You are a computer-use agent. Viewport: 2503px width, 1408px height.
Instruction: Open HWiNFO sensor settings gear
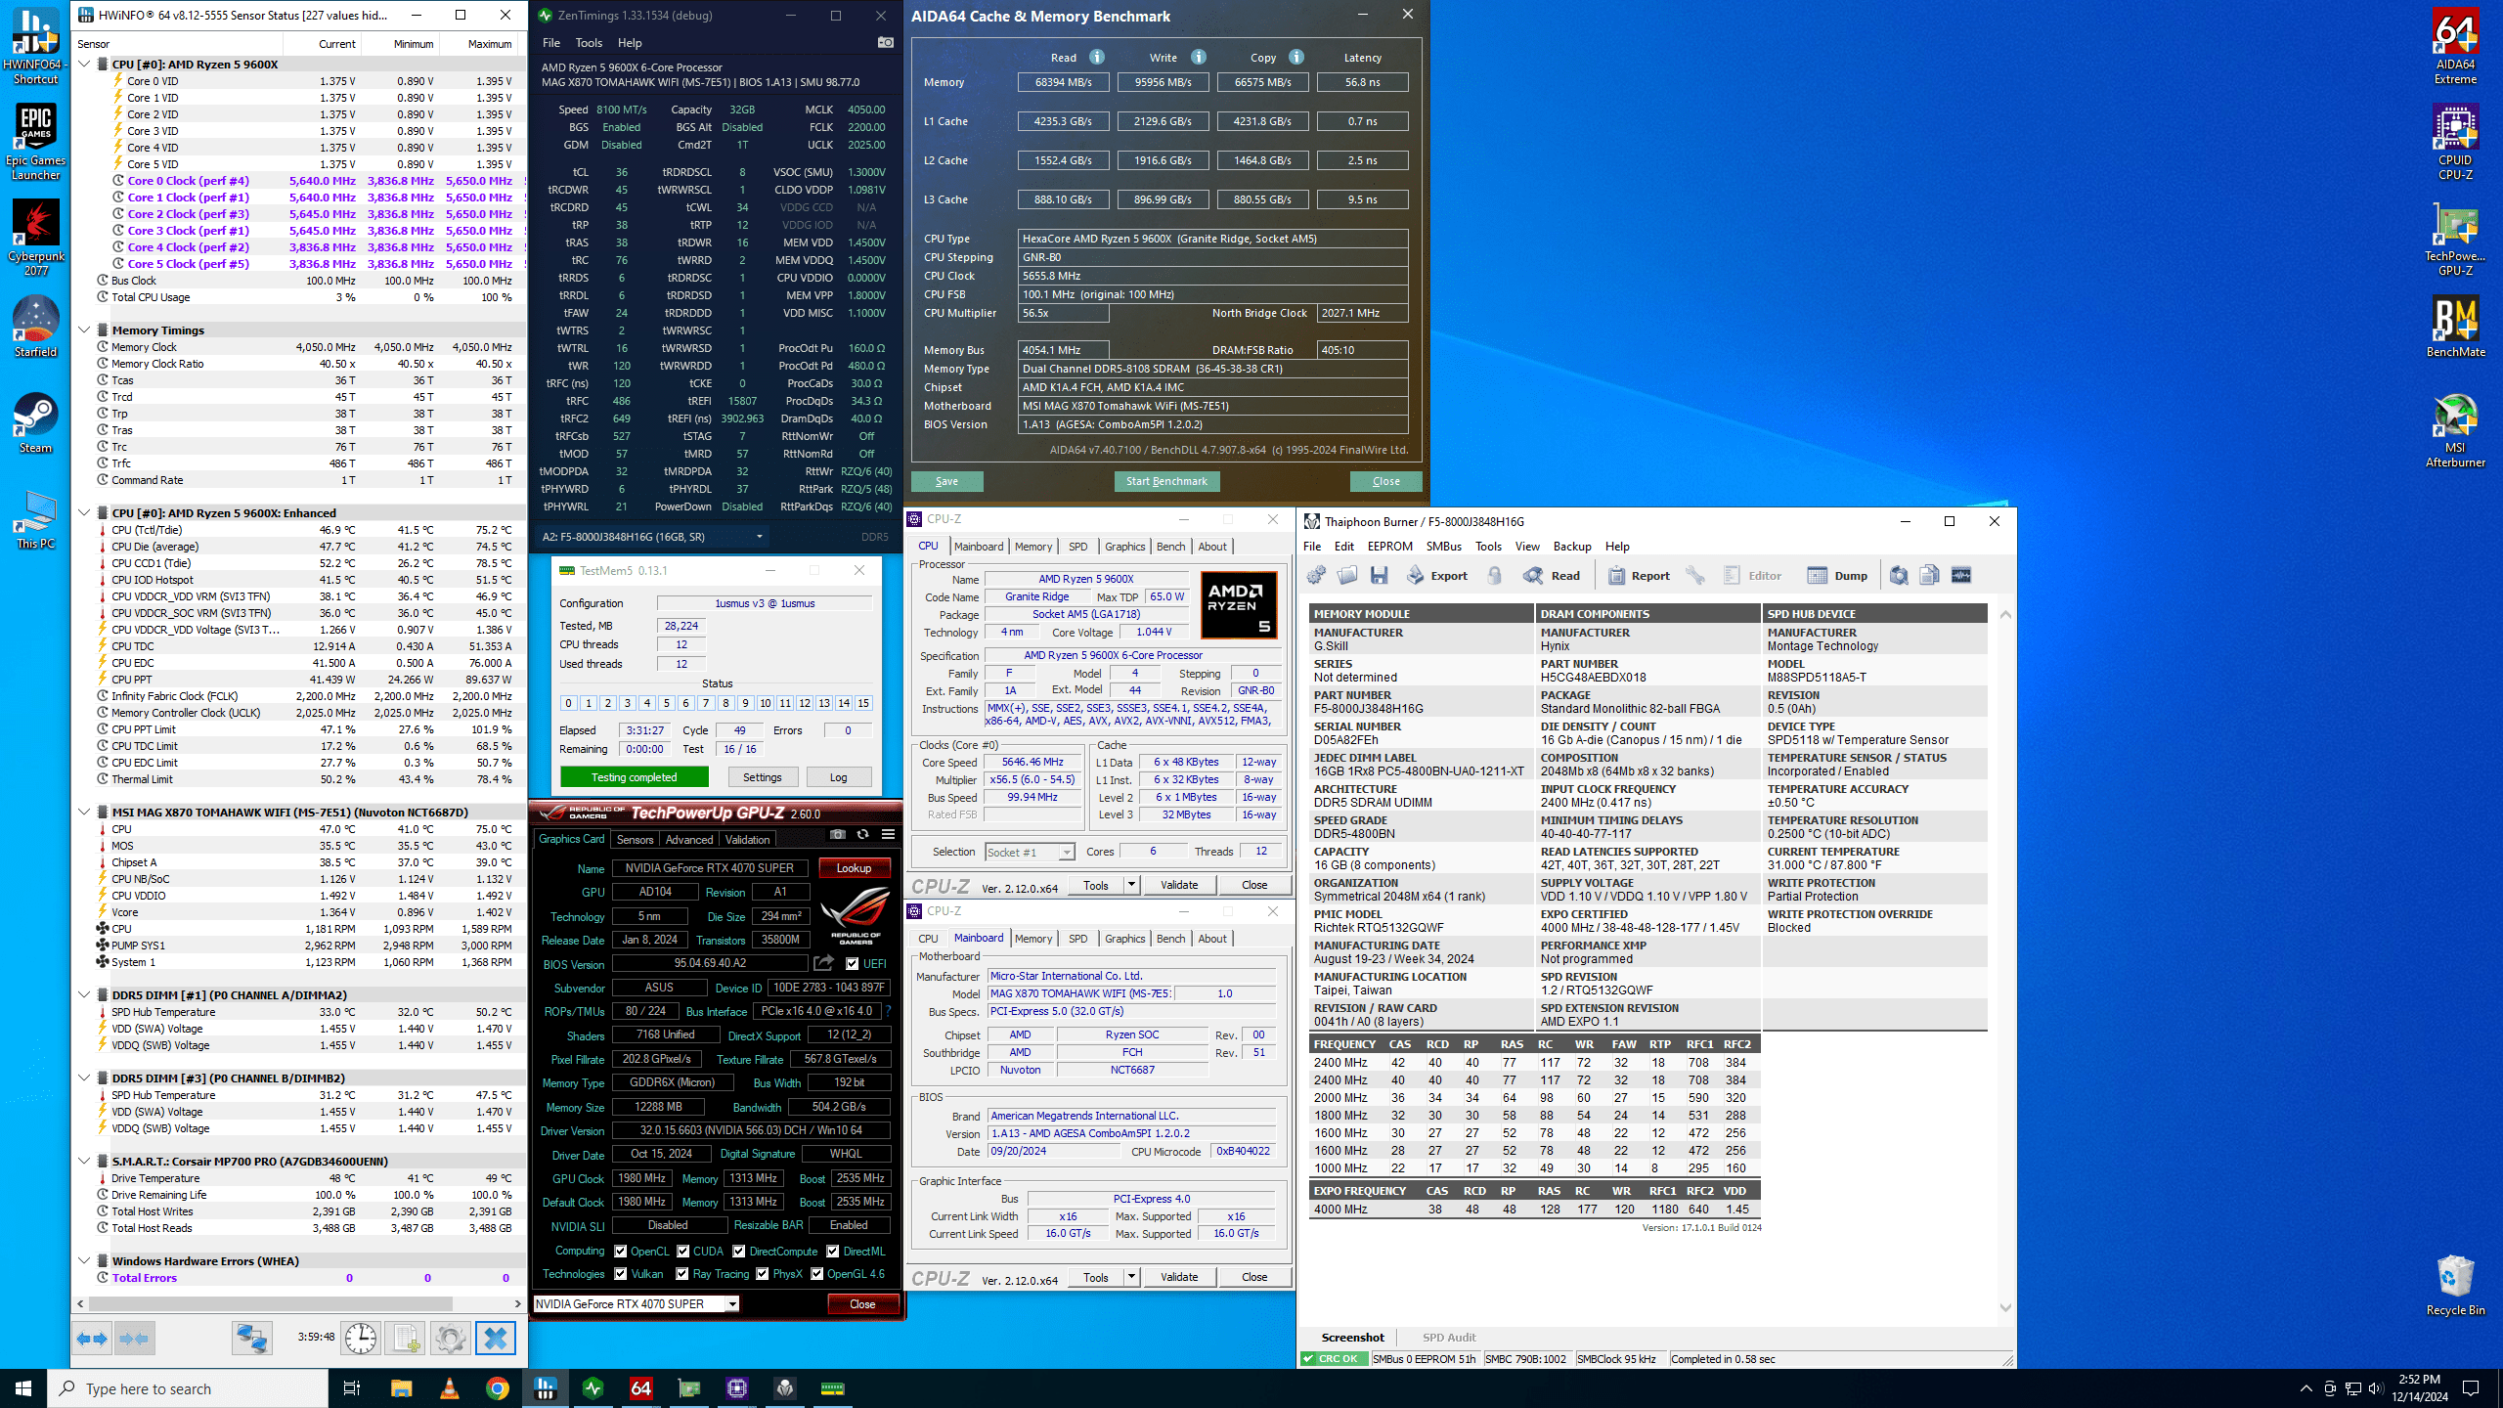pos(451,1338)
